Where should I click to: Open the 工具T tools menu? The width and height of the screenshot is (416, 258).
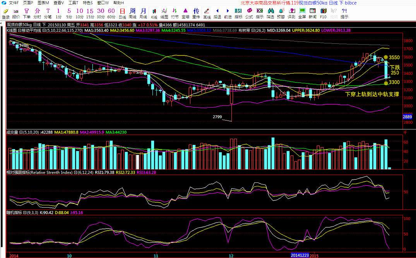coord(73,3)
